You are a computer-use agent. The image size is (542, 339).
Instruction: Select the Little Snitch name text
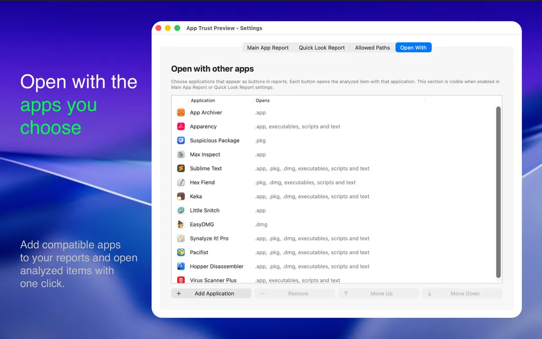205,210
